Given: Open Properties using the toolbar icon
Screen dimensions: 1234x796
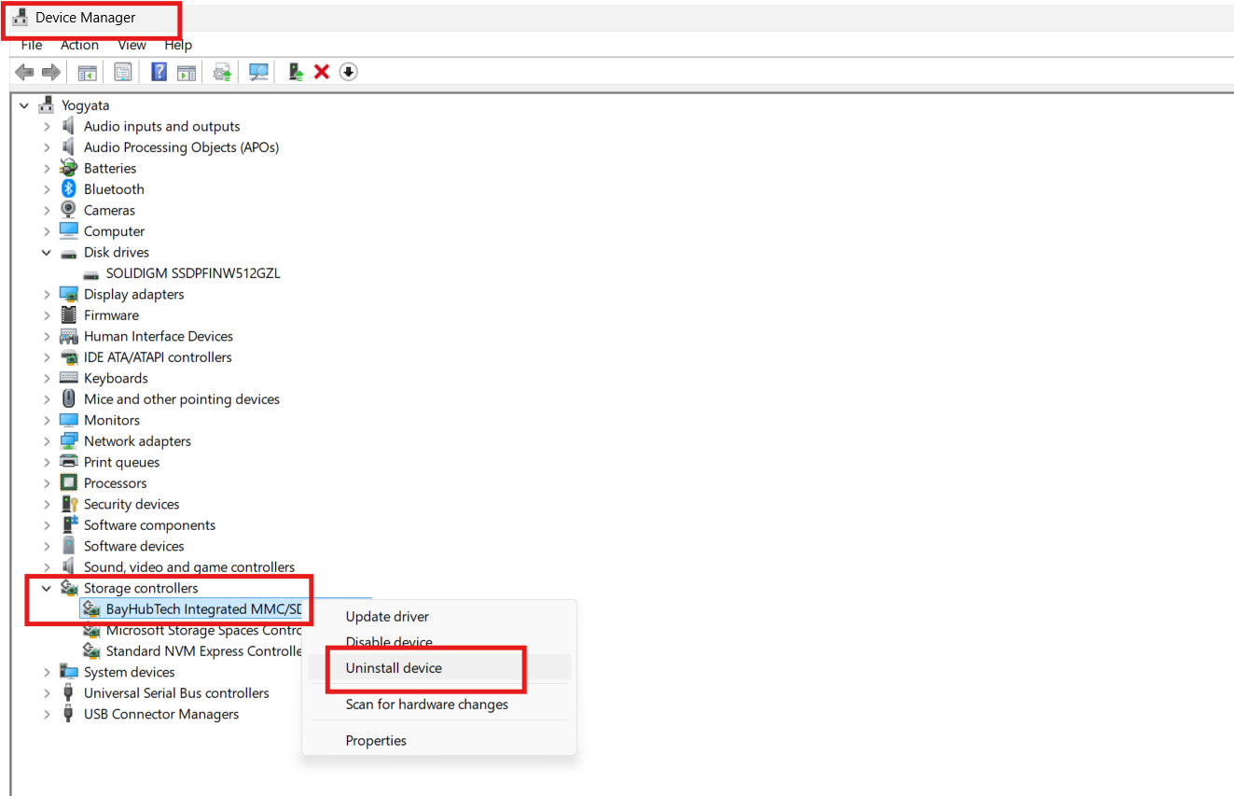Looking at the screenshot, I should tap(122, 72).
